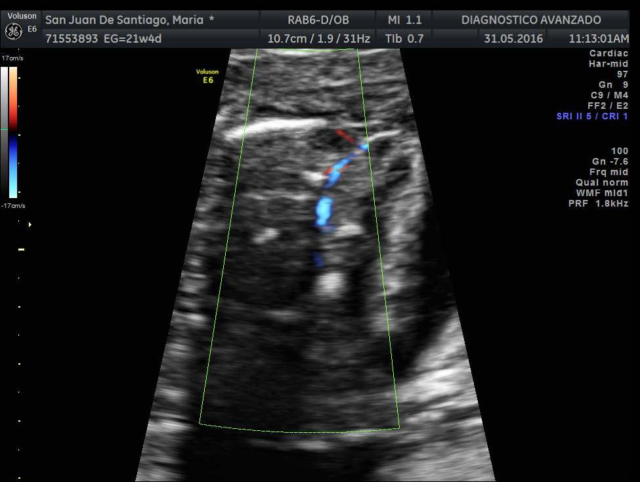Image resolution: width=640 pixels, height=482 pixels.
Task: Click the blue Doppler flow signal
Action: click(324, 212)
